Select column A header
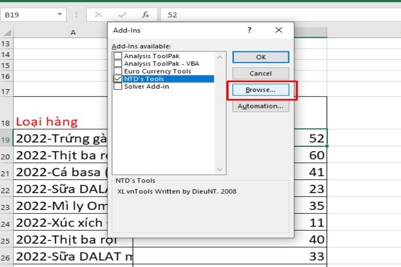This screenshot has height=267, width=401. coord(73,33)
